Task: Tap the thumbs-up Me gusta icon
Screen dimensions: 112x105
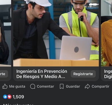Action: (5, 86)
